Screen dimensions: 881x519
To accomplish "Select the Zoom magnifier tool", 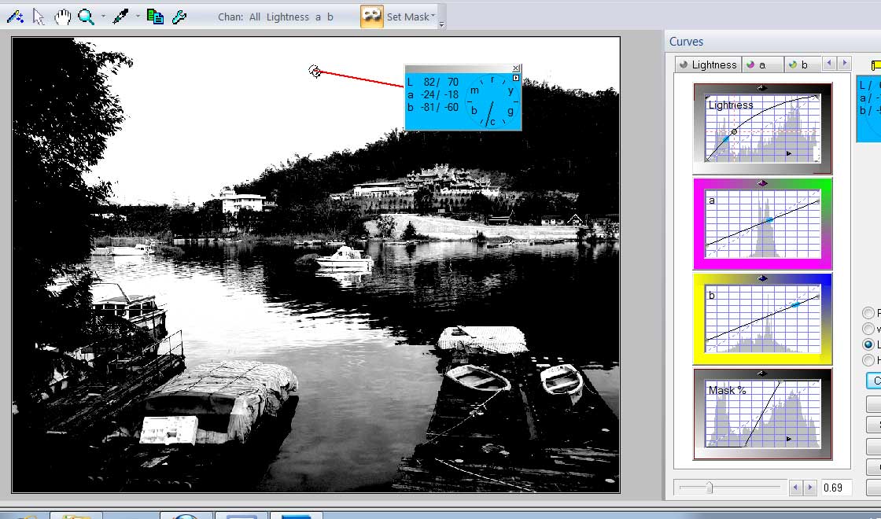I will [x=85, y=17].
